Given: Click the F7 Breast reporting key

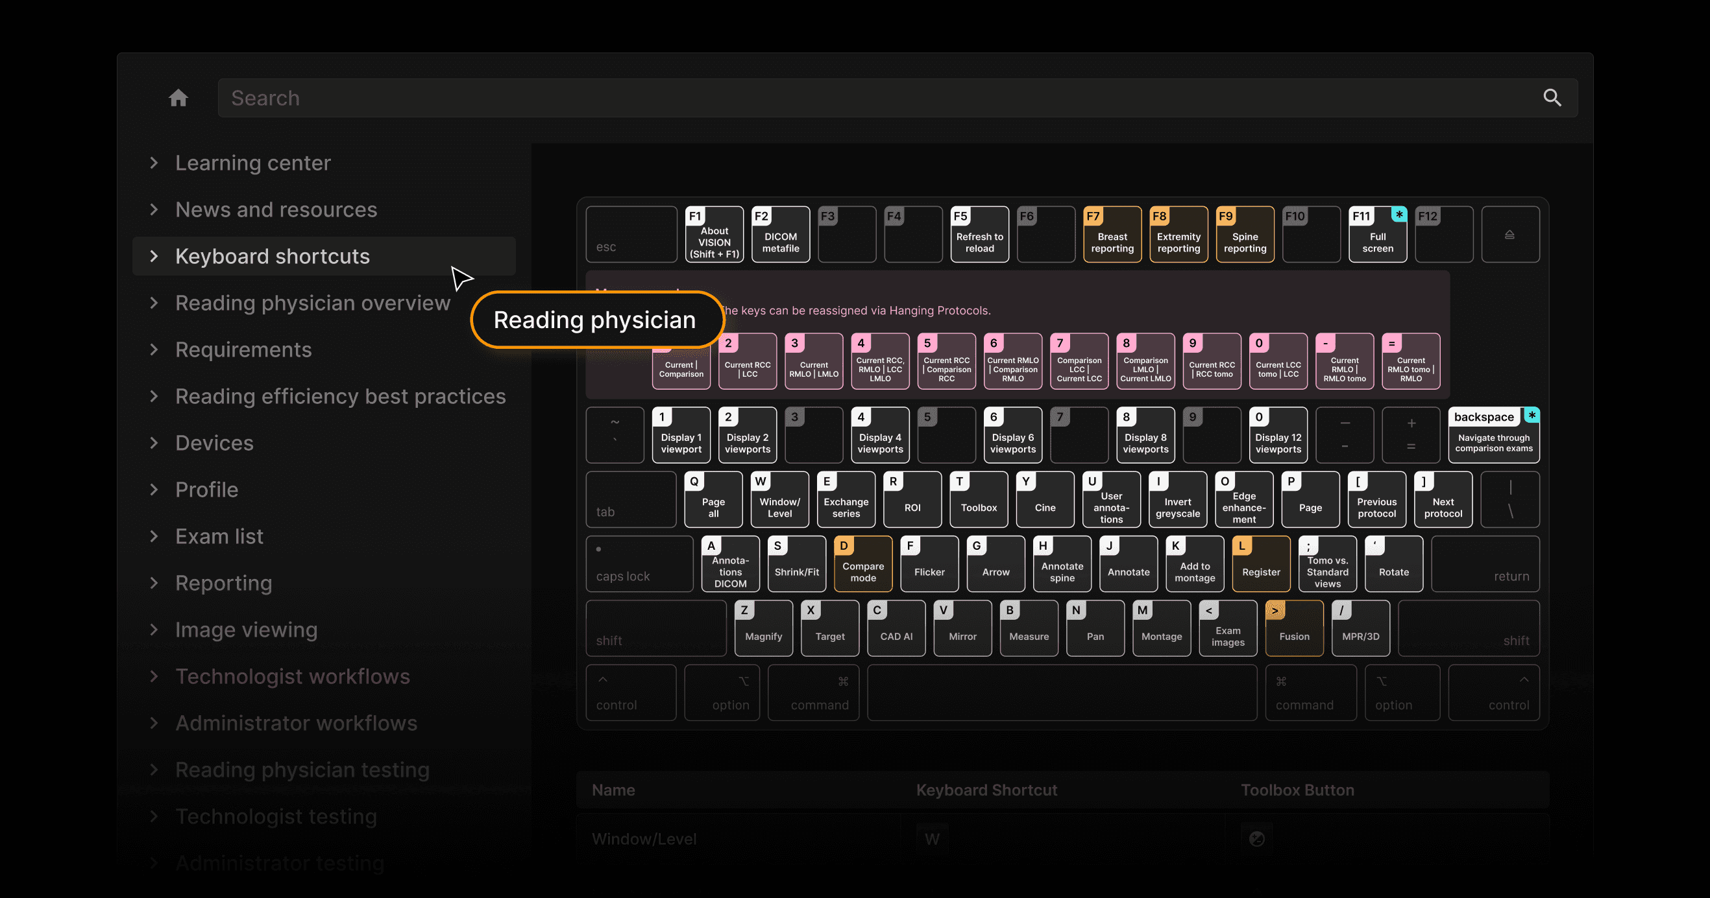Looking at the screenshot, I should (1112, 235).
